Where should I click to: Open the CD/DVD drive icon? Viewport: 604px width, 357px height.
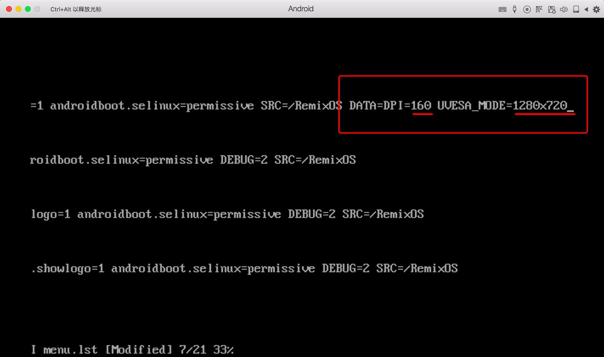527,9
